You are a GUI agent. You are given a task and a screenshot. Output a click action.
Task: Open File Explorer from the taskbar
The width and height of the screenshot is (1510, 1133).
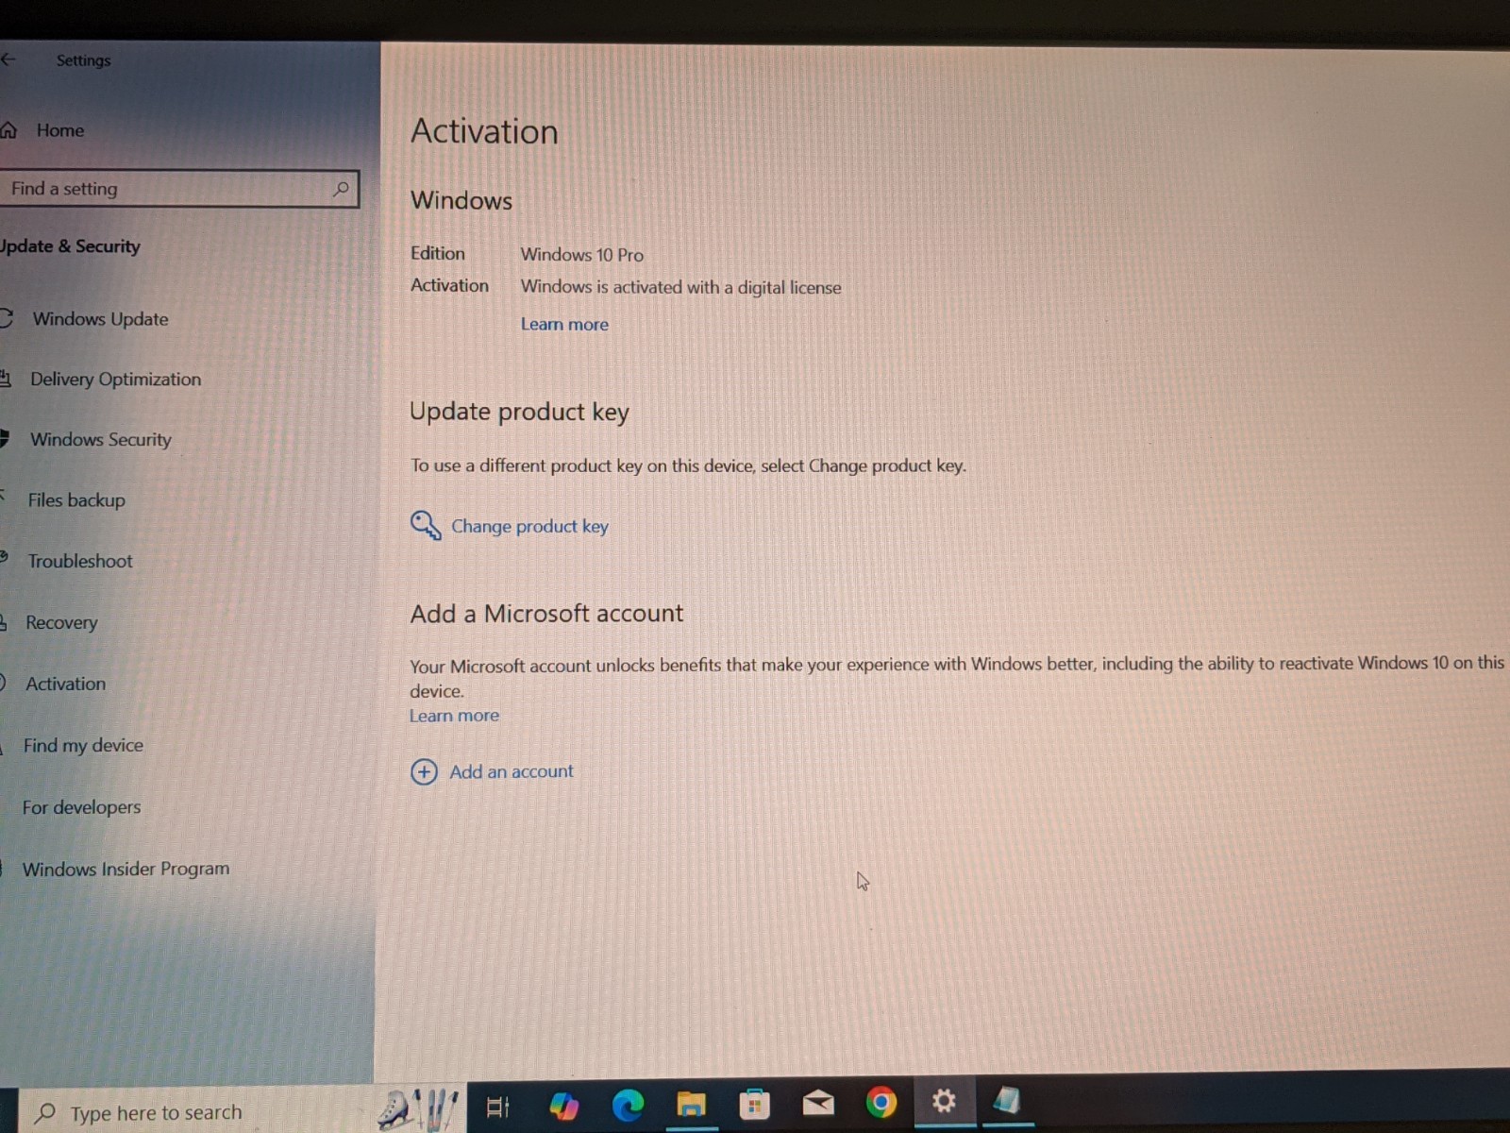(x=691, y=1104)
